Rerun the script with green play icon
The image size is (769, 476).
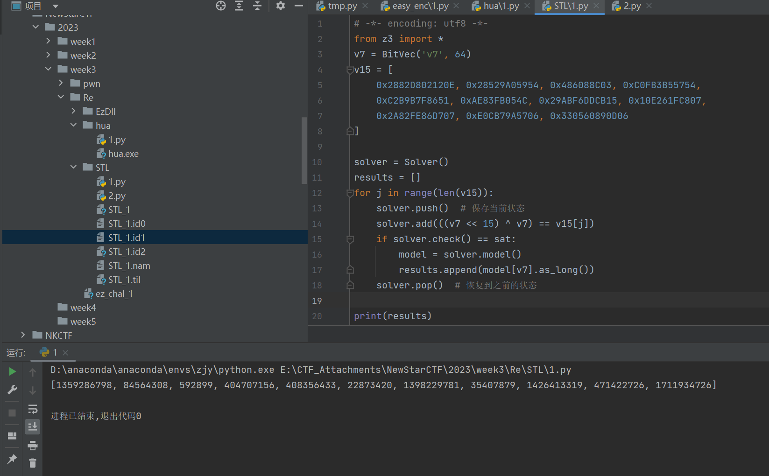pyautogui.click(x=13, y=371)
